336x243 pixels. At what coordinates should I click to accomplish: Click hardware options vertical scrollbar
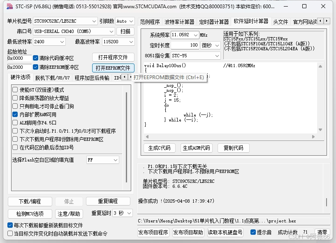tap(126, 138)
